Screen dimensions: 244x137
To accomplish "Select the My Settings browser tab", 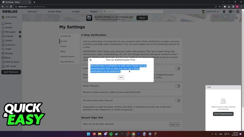I will click(16, 2).
